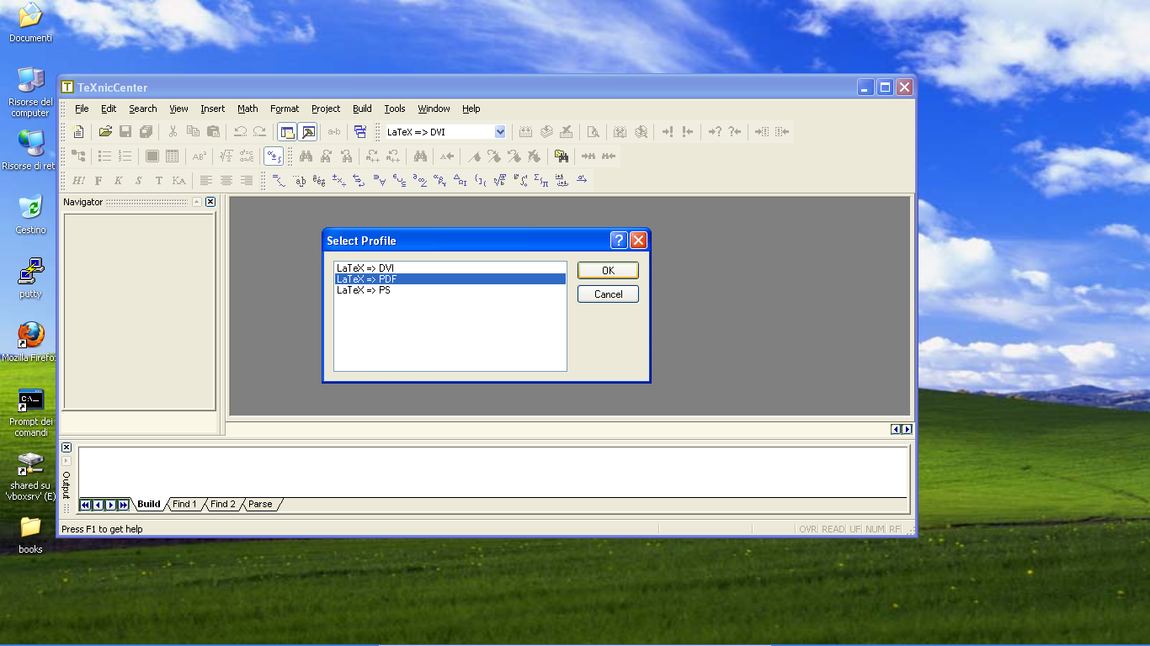Open the Tools menu

tap(395, 109)
